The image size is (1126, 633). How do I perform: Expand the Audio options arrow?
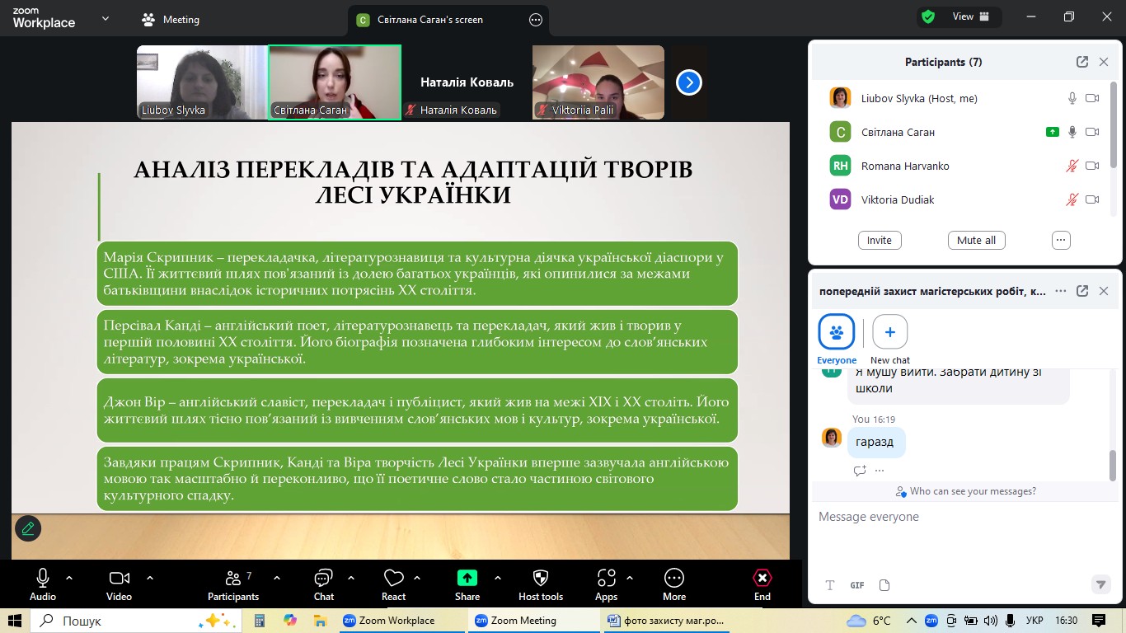(69, 578)
